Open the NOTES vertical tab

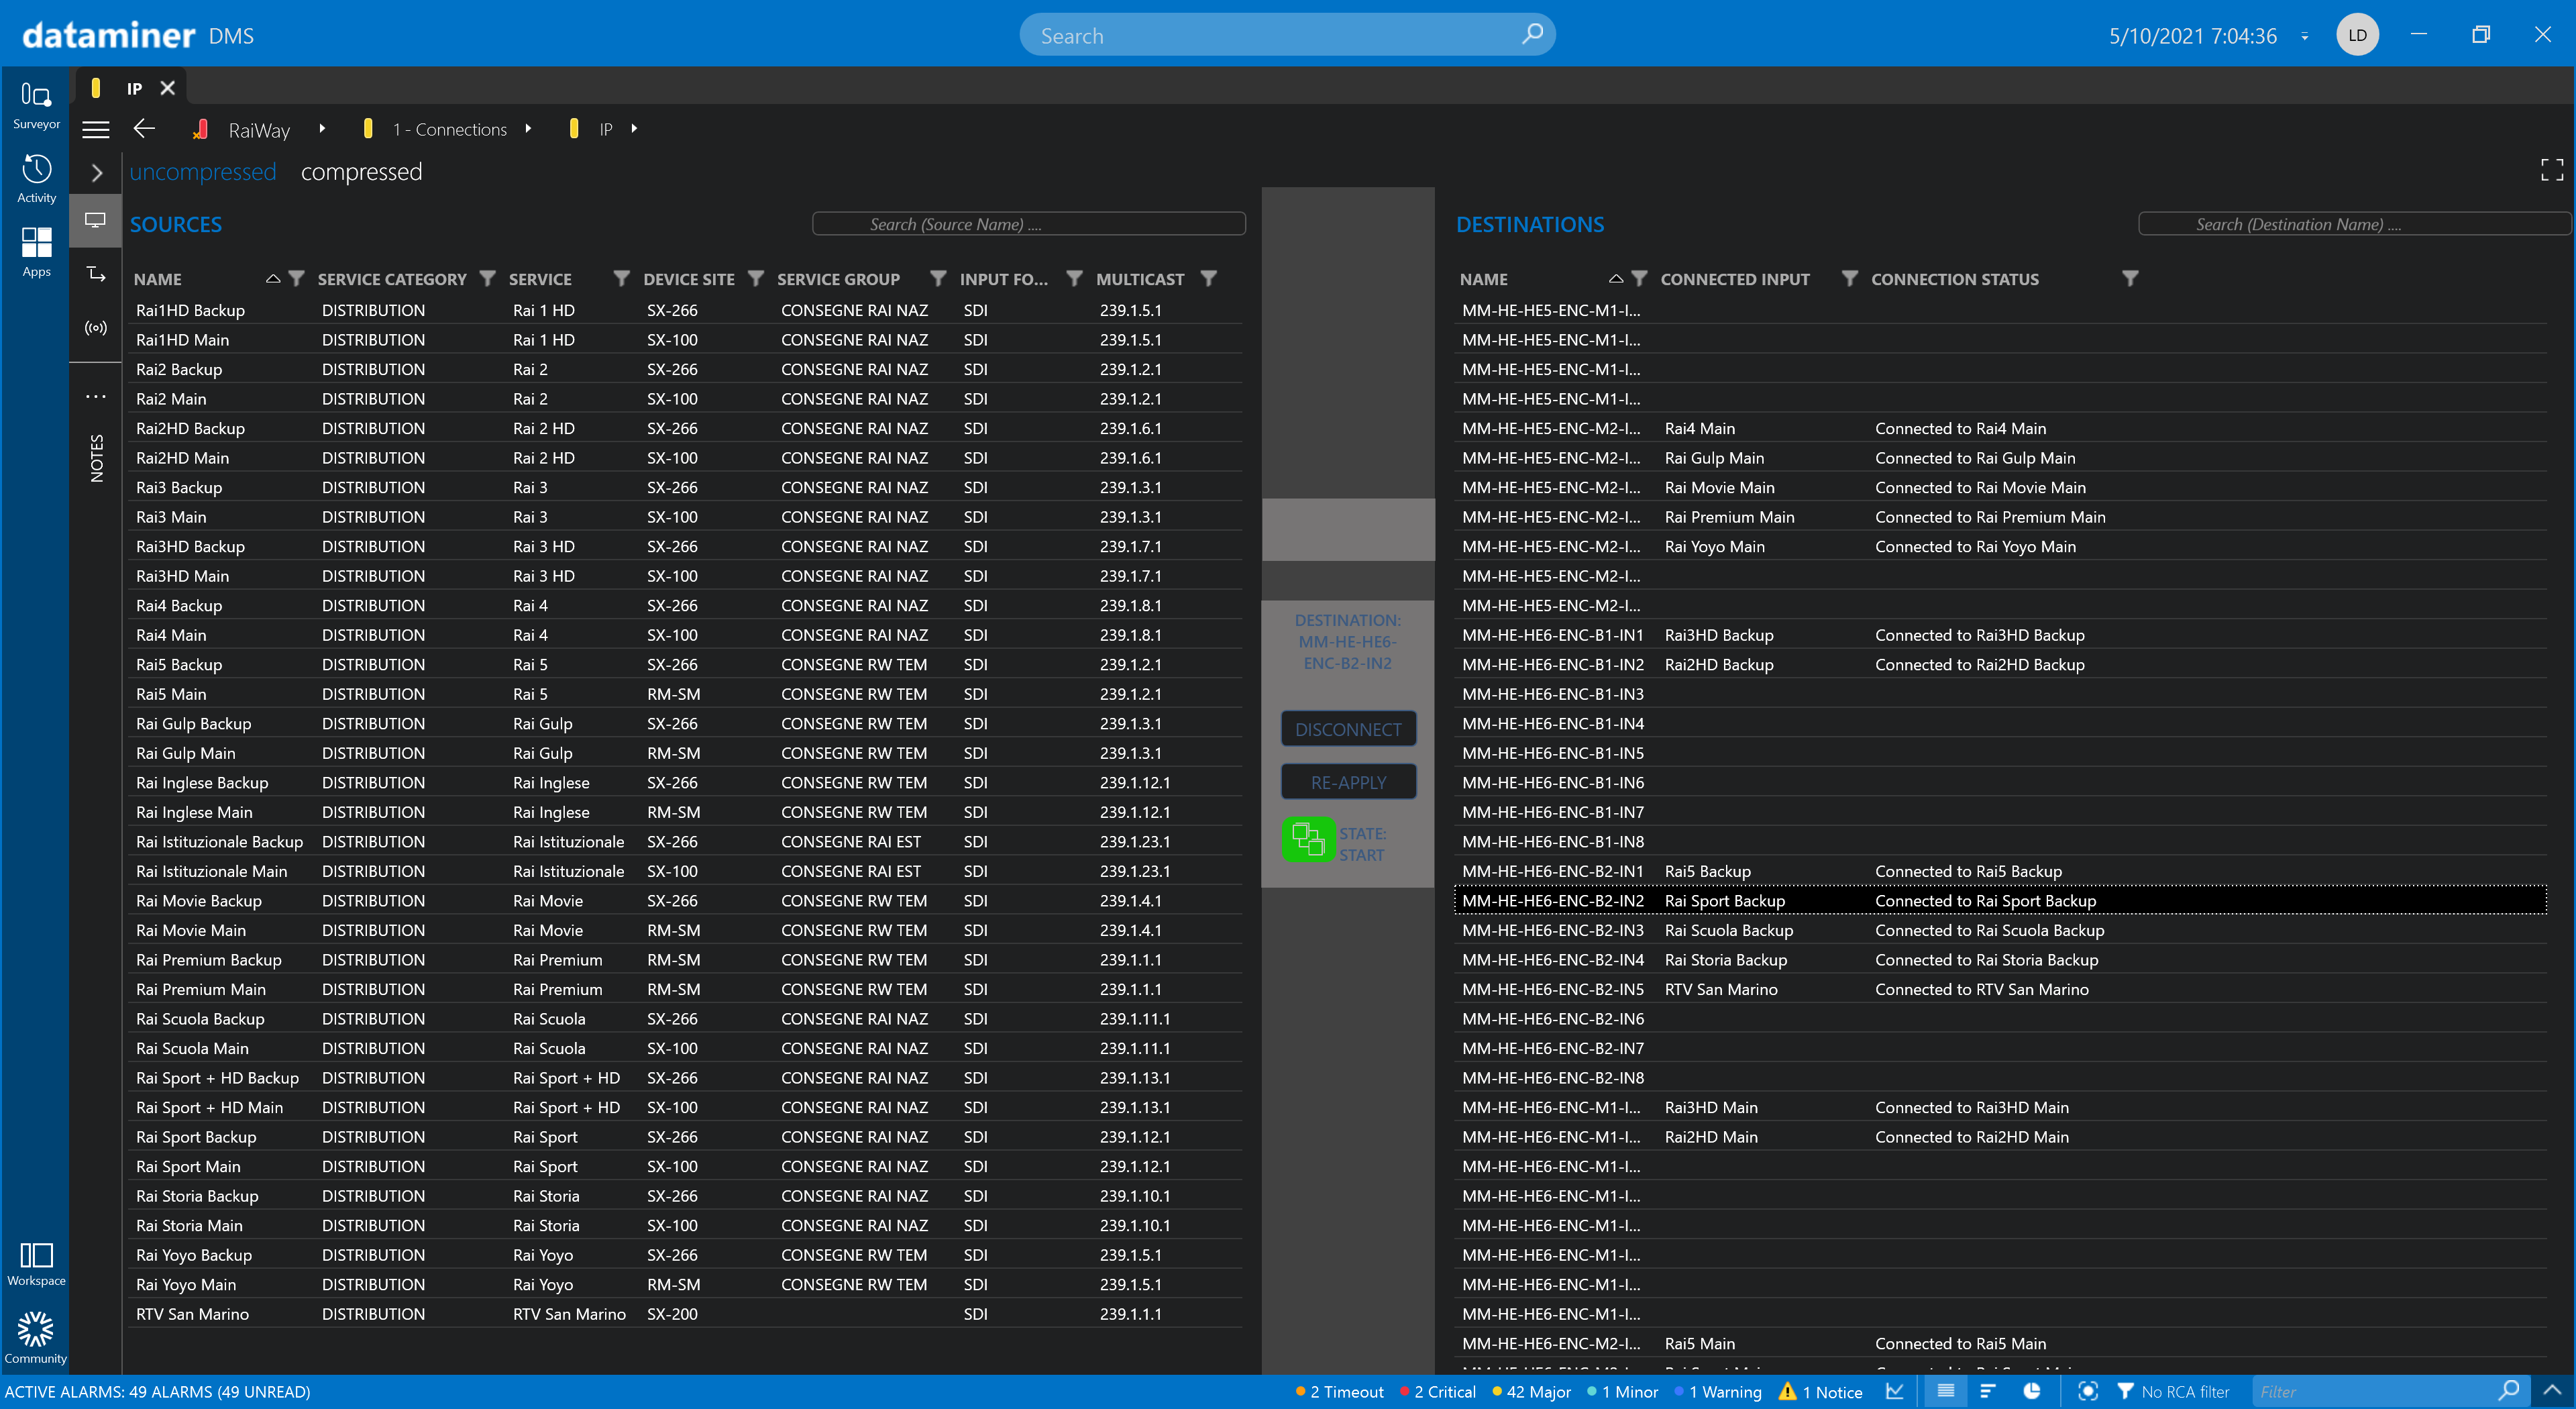[96, 458]
